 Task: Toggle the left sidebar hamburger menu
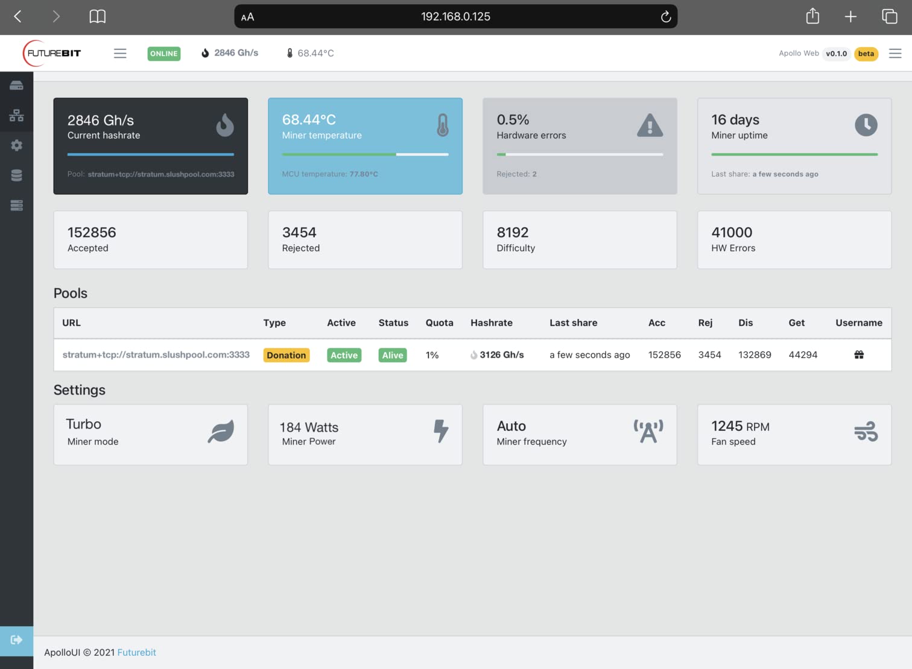click(120, 53)
